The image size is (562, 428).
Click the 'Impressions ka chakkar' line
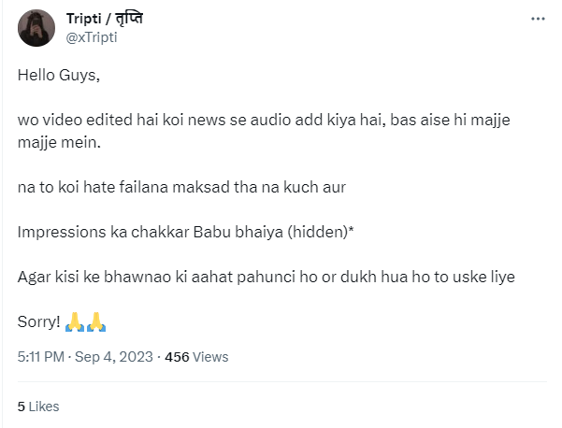[x=94, y=232]
